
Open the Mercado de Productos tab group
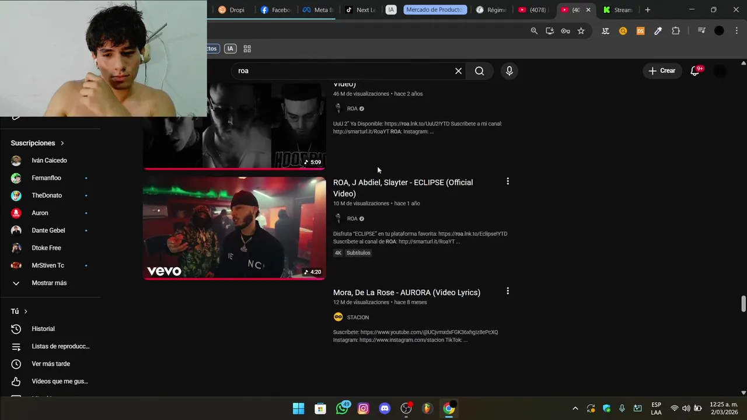click(x=435, y=10)
